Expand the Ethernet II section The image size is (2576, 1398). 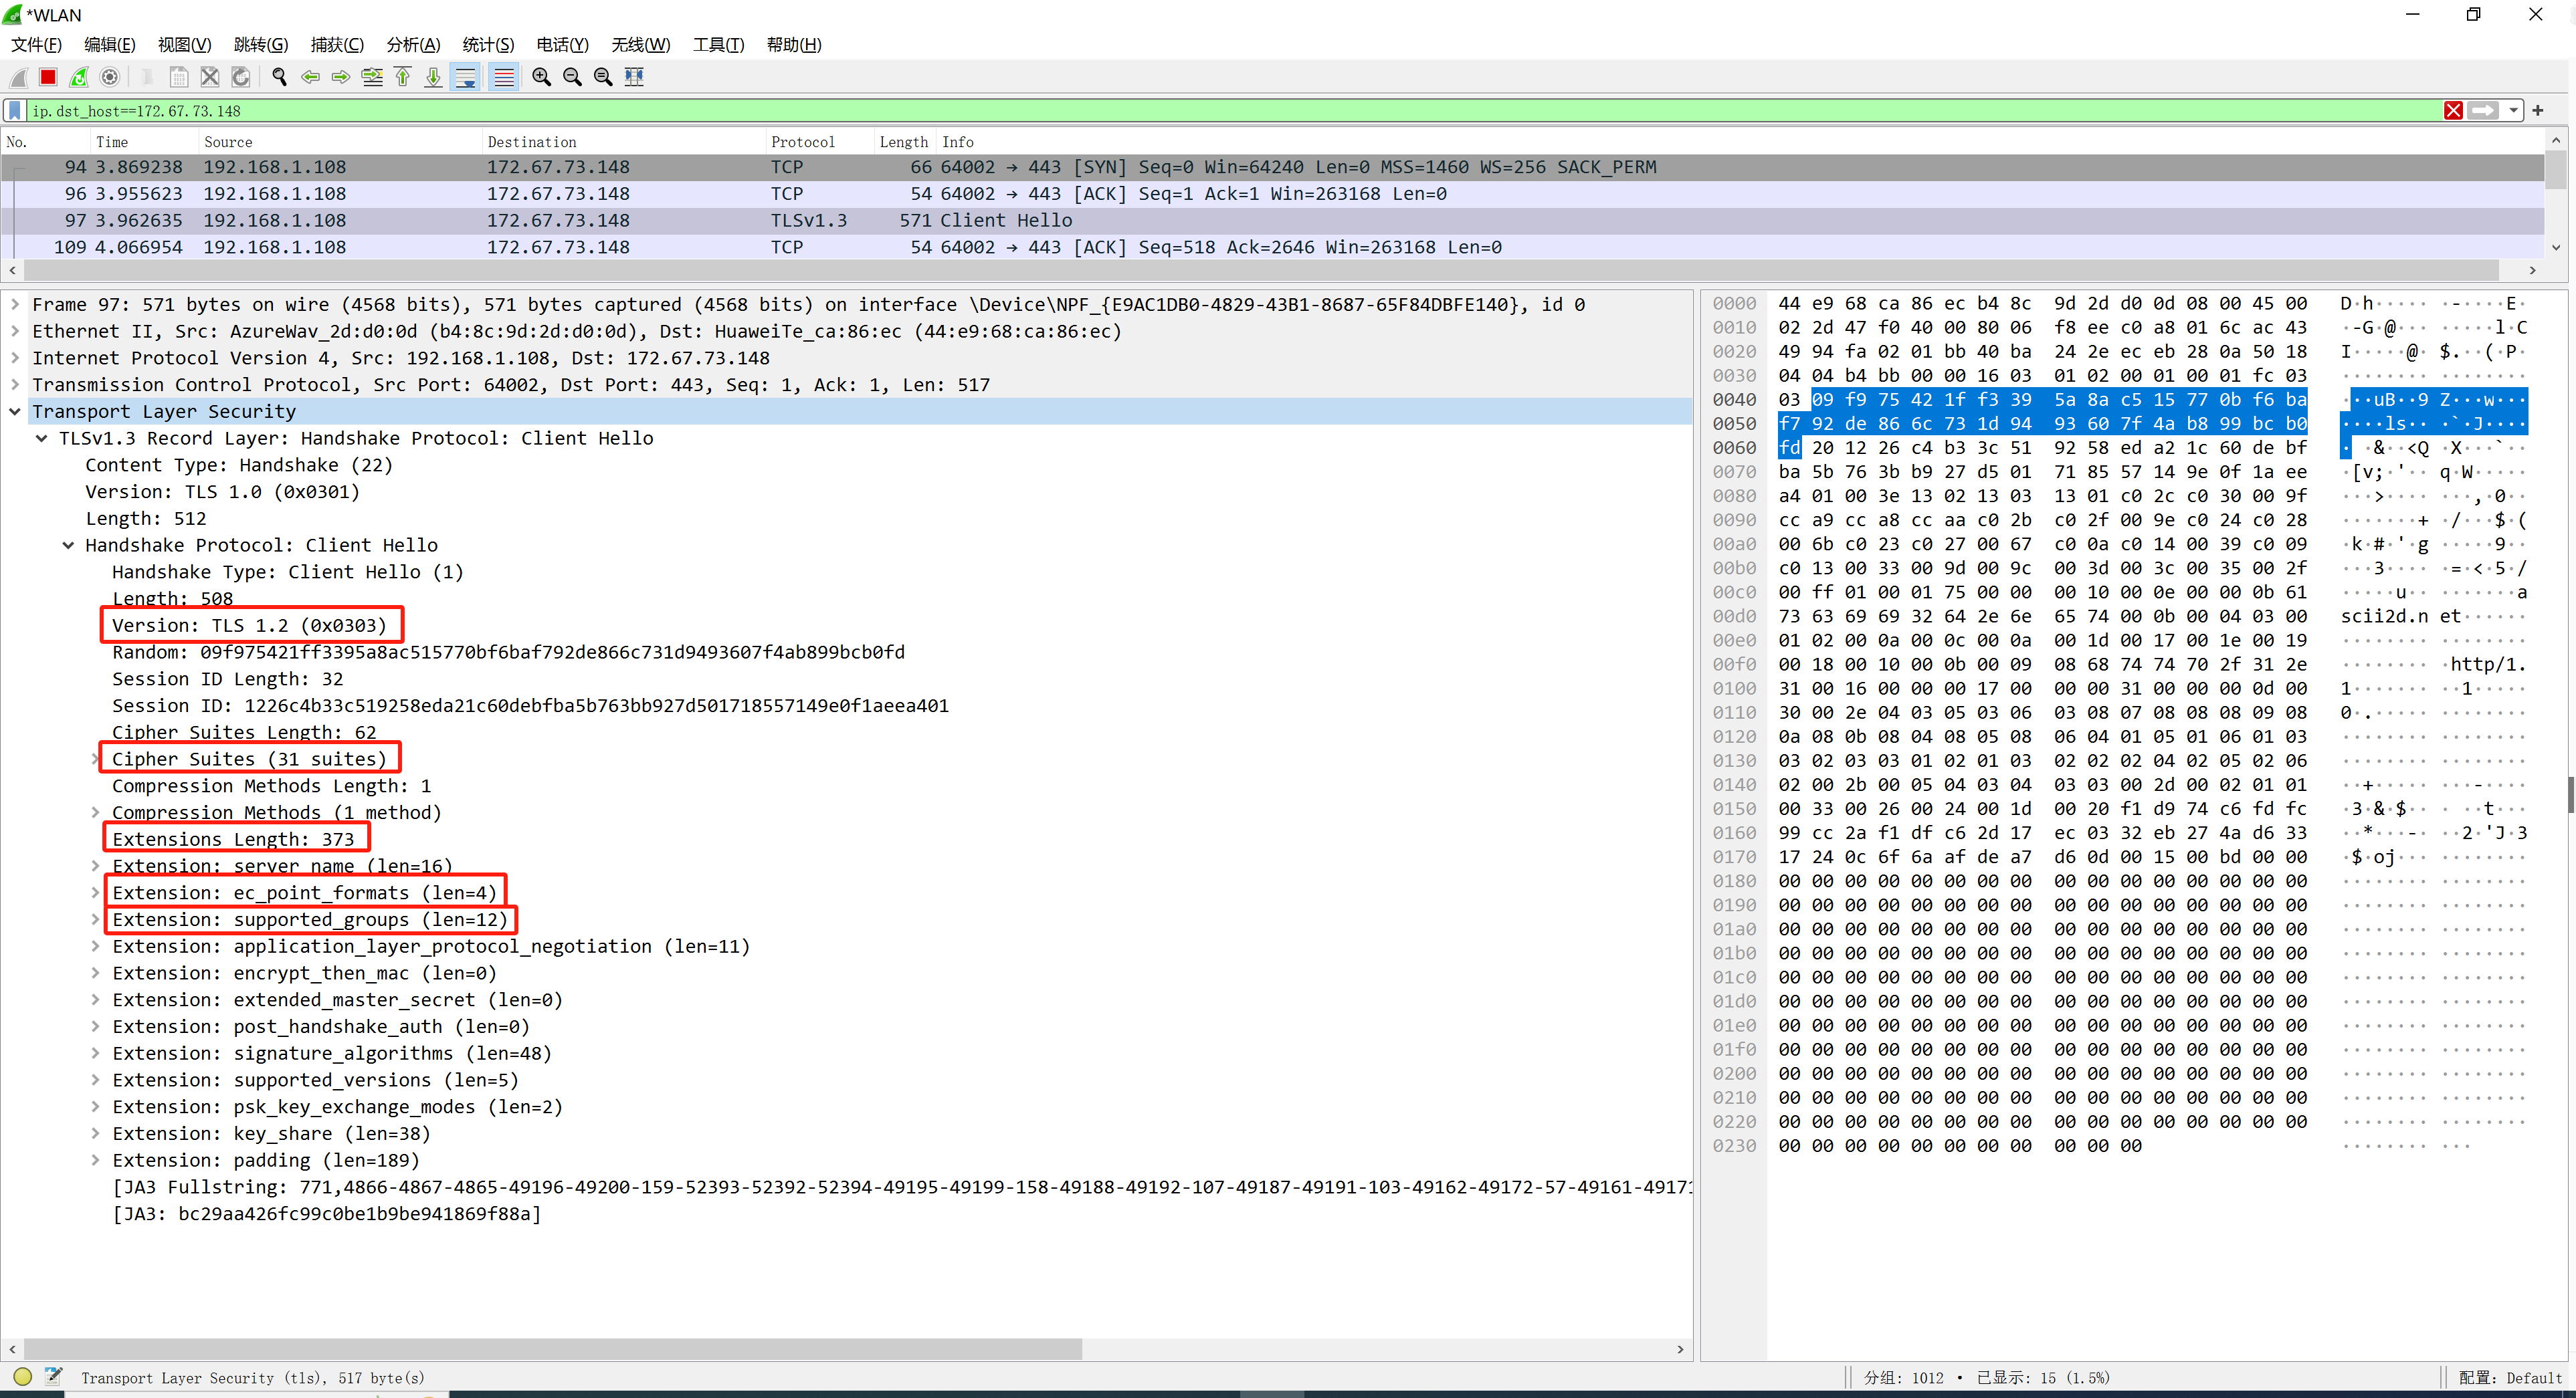point(15,332)
